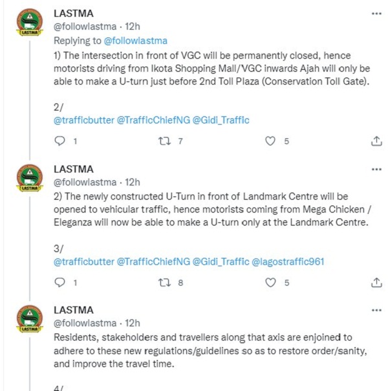The width and height of the screenshot is (388, 391).
Task: Open @lagostraffic961 mention link
Action: point(288,262)
